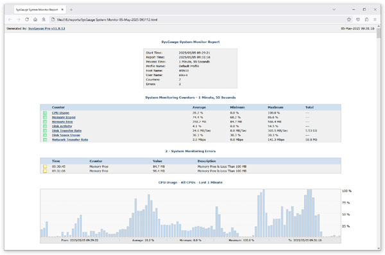Bookmark this page with the star icon
The height and width of the screenshot is (255, 385).
click(x=349, y=19)
